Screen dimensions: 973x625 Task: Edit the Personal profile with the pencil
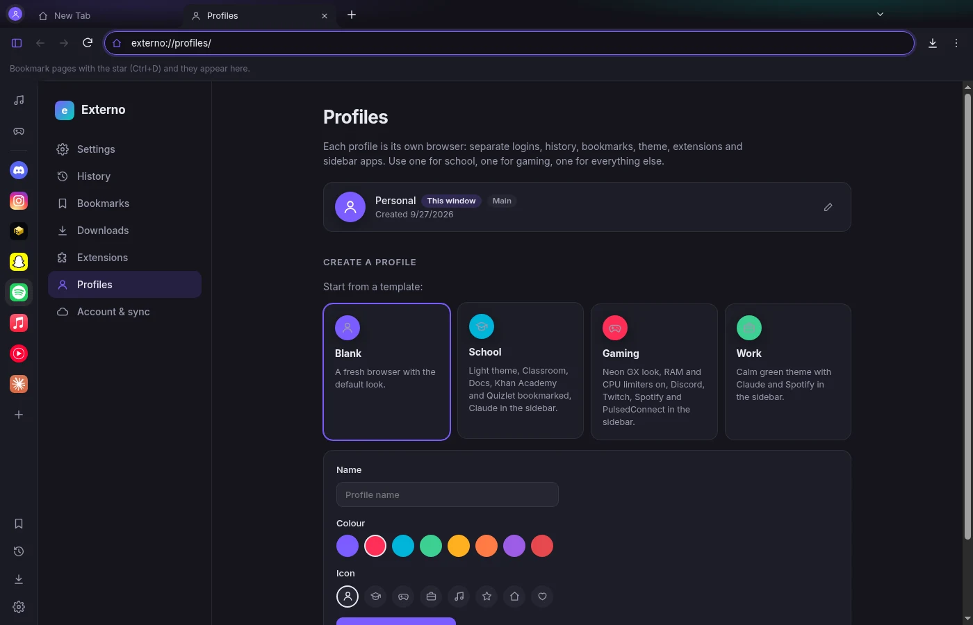[x=828, y=207]
